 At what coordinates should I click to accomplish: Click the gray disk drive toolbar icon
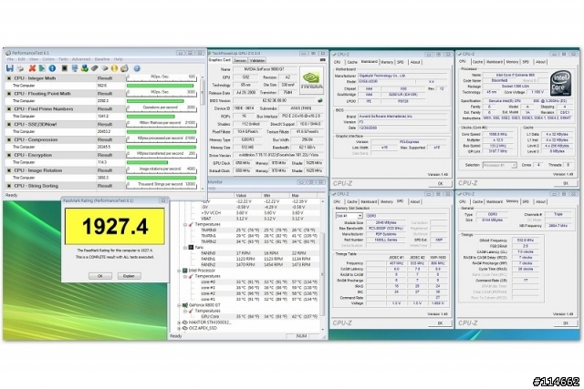point(105,68)
